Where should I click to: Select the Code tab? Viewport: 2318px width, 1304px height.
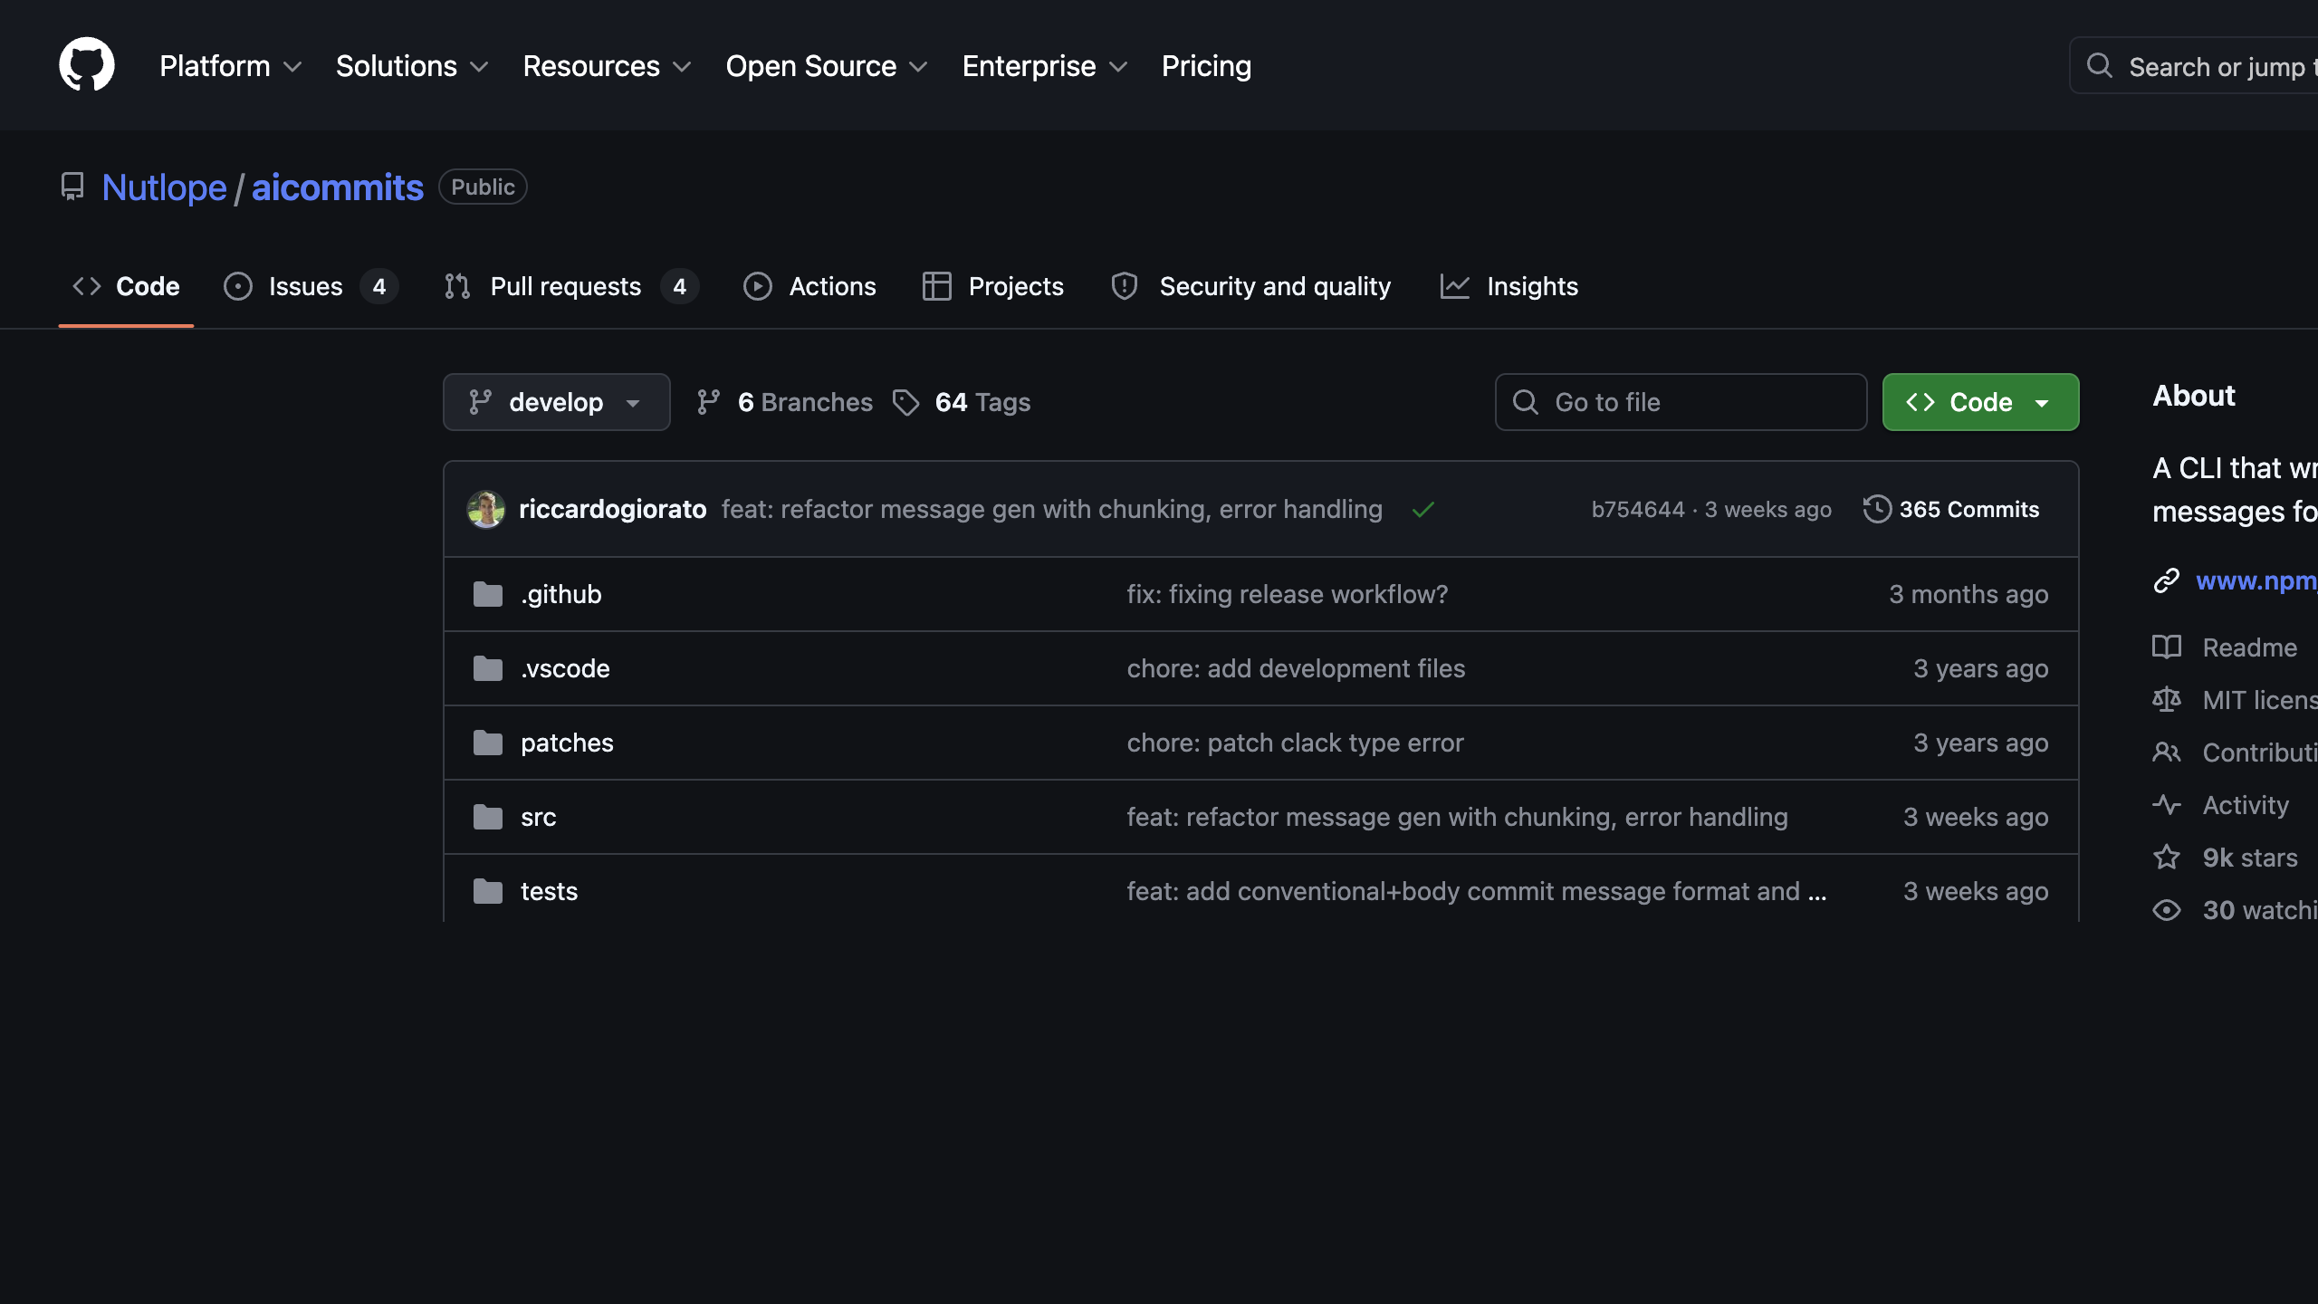(126, 286)
